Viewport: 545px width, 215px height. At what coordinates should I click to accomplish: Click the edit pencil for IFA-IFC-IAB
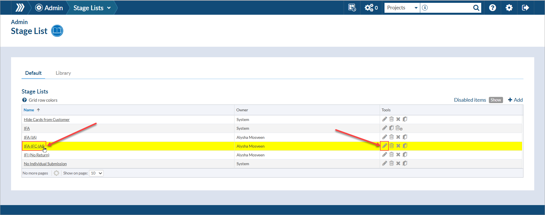(x=385, y=146)
